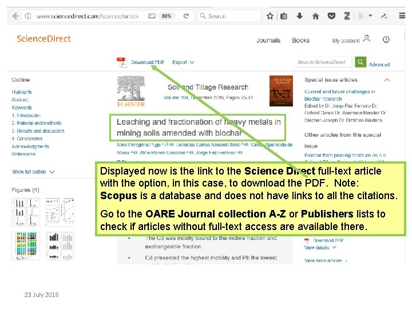Click the sync status icon in toolbar
412x309 pixels.
point(384,16)
